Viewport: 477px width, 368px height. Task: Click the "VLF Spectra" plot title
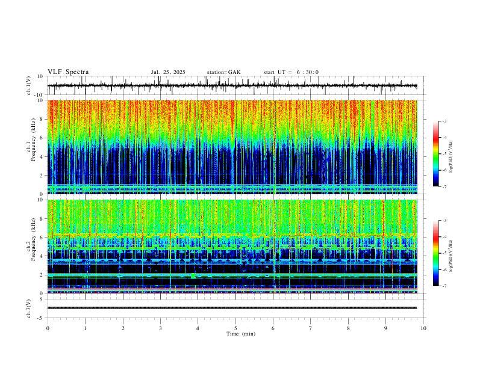(x=68, y=72)
